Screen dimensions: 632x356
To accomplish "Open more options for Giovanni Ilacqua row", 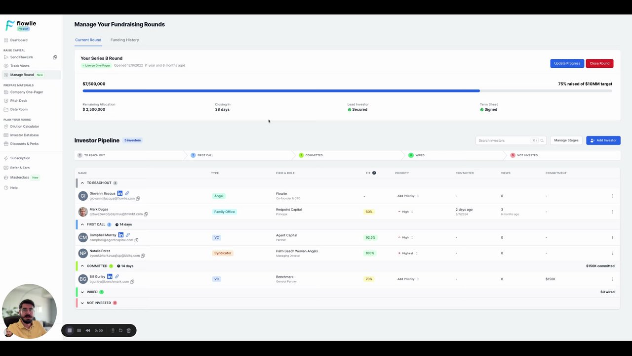I will point(612,196).
